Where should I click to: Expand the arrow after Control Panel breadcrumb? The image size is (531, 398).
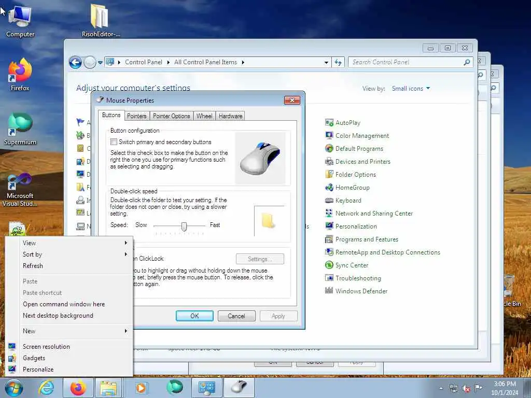pos(169,62)
